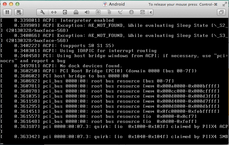Click the blinking console cursor
This screenshot has height=145, width=229.
coord(2,143)
